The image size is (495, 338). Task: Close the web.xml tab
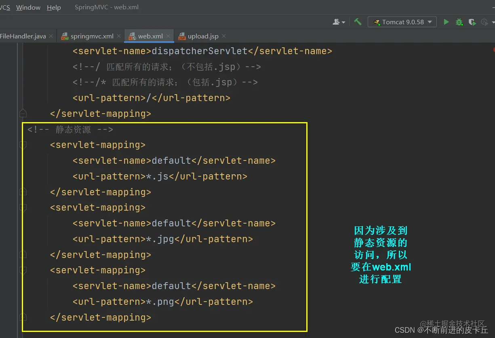click(x=168, y=36)
